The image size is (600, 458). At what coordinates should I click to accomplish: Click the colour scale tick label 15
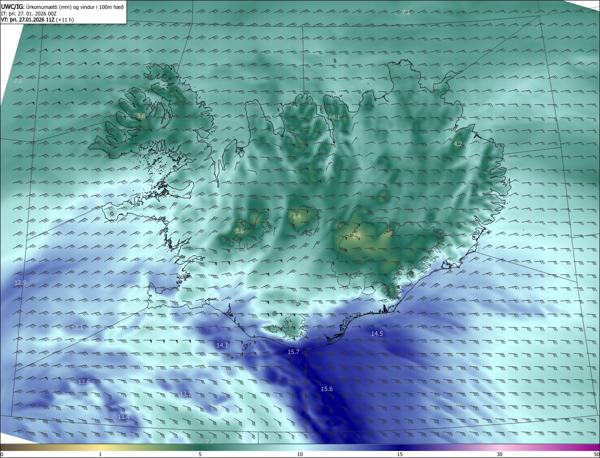400,454
